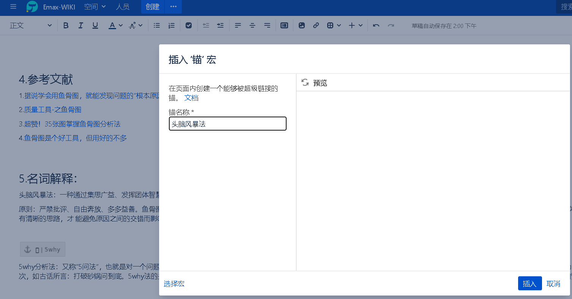
Task: Toggle underline formatting
Action: point(95,25)
